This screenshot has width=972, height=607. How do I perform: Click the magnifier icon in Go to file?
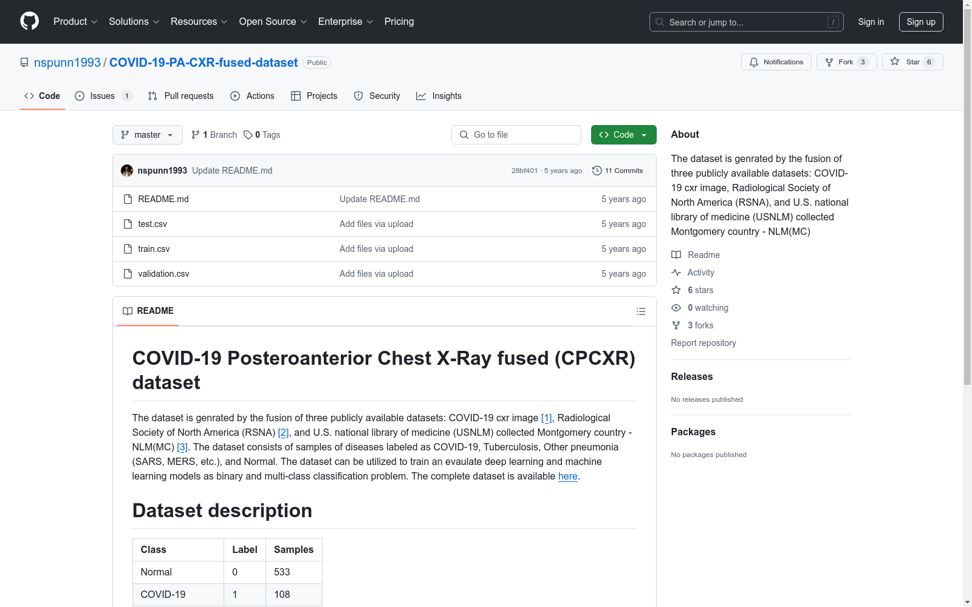(464, 135)
